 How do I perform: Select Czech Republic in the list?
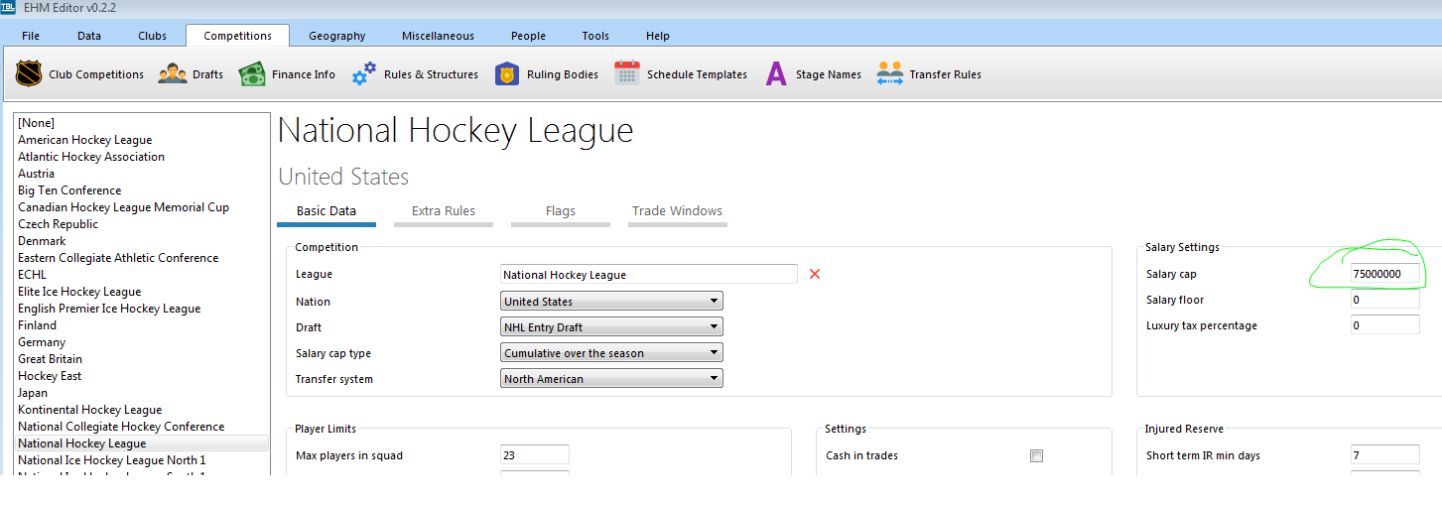142,224
